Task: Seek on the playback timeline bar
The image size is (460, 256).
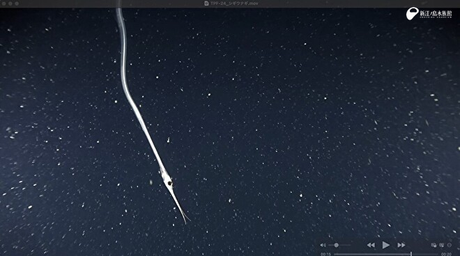Action: 386,254
